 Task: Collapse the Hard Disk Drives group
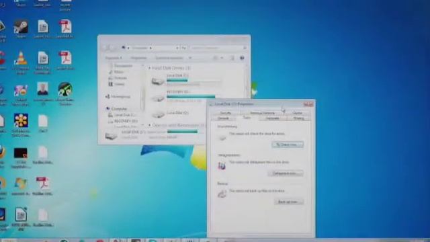coord(149,68)
